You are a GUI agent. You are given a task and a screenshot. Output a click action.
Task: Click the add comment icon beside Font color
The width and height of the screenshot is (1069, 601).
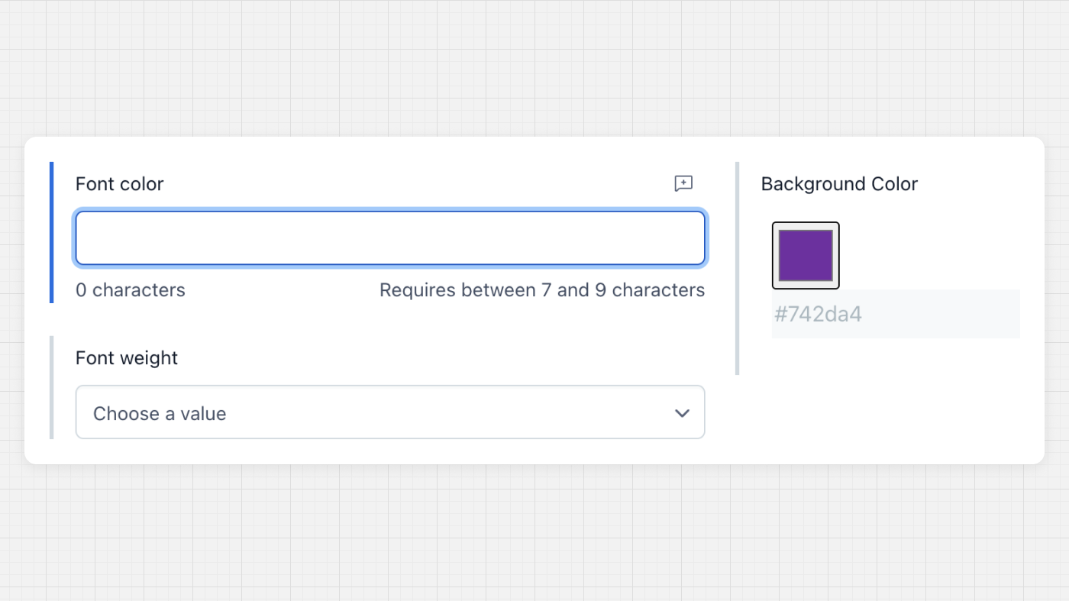pos(683,183)
